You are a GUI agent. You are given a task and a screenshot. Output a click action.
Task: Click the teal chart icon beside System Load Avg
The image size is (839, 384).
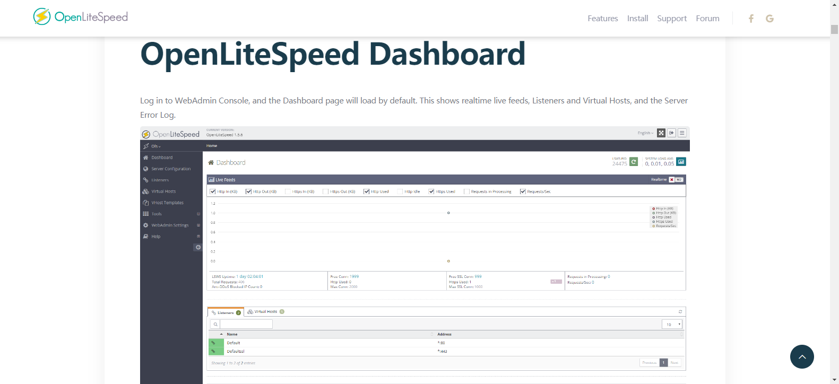(681, 162)
